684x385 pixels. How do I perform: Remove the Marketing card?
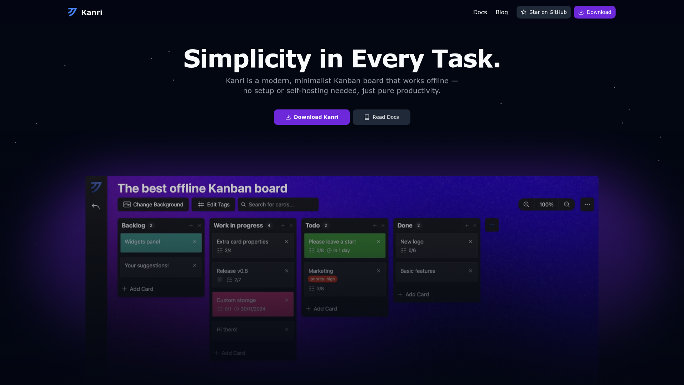coord(379,271)
